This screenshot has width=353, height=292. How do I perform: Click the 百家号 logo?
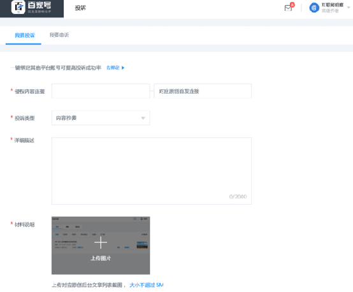tap(31, 8)
